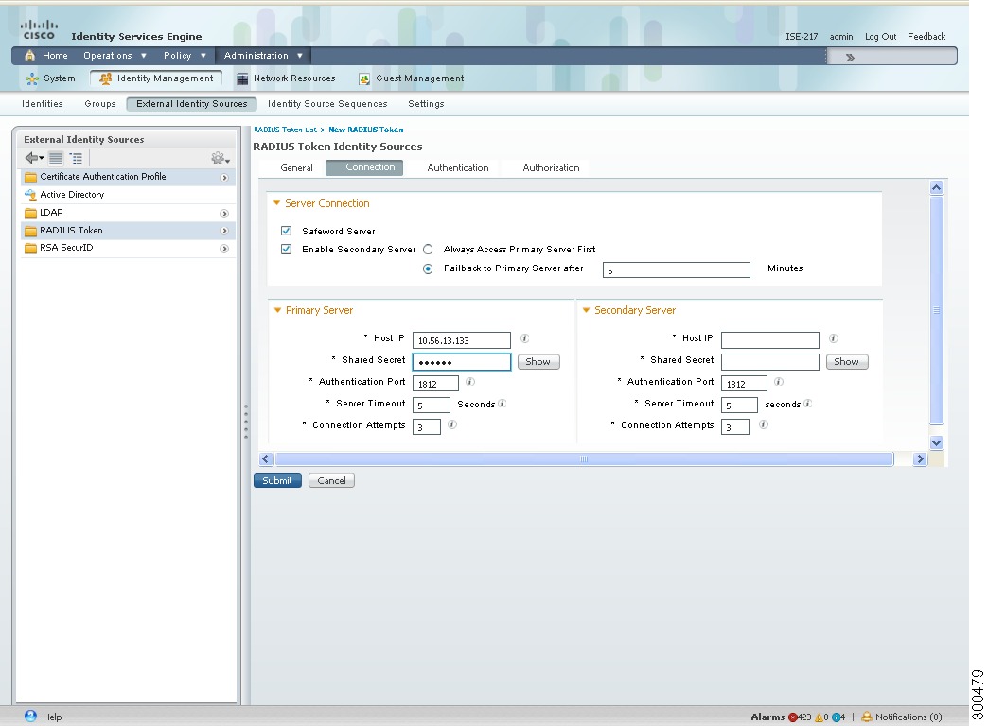Click the vertical scrollbar thumb
This screenshot has width=988, height=726.
point(936,310)
